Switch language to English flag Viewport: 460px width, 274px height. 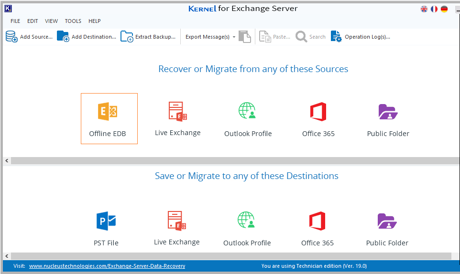[424, 9]
